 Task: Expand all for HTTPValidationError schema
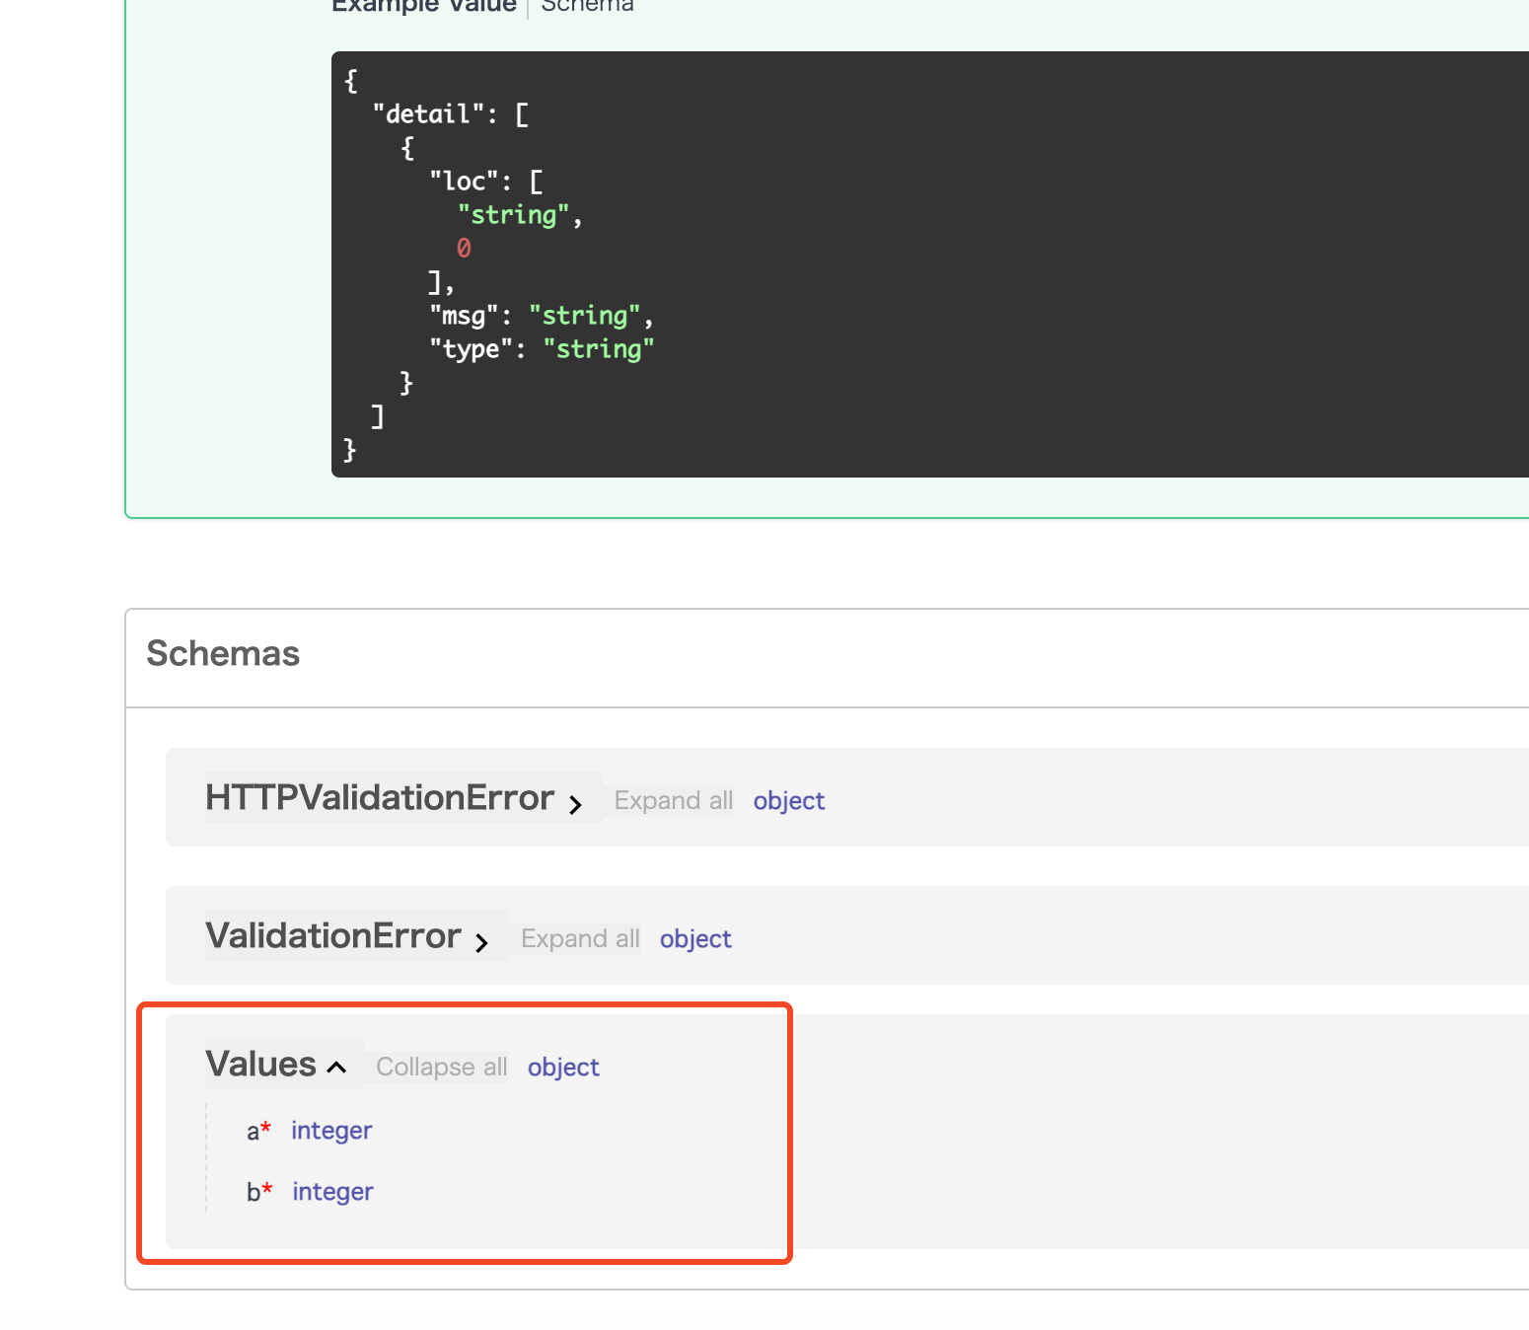point(673,800)
